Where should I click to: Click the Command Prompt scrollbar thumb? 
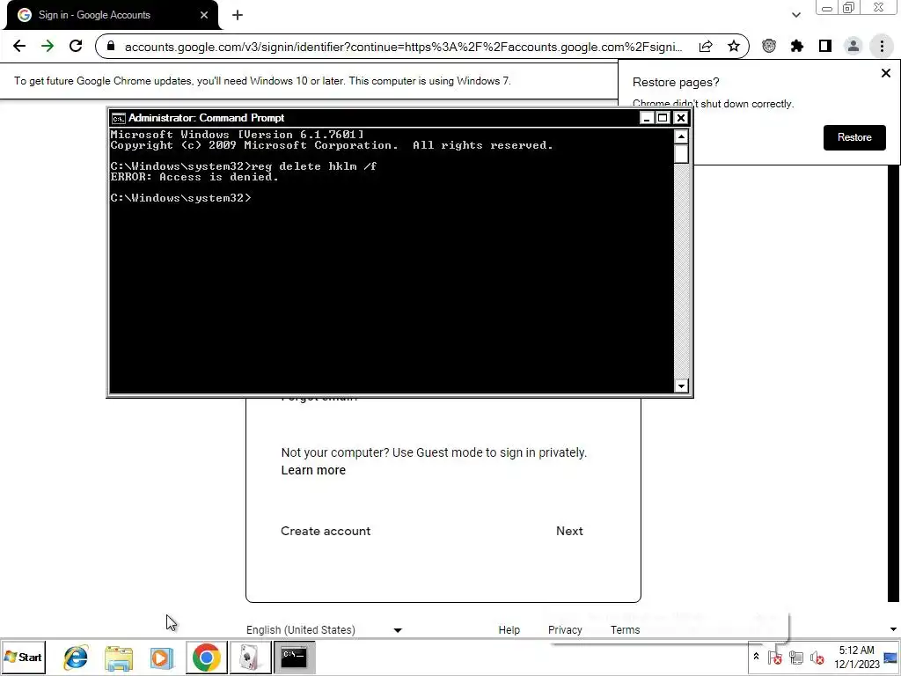681,154
